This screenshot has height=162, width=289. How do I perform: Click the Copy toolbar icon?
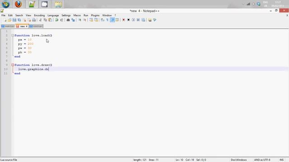pos(45,20)
